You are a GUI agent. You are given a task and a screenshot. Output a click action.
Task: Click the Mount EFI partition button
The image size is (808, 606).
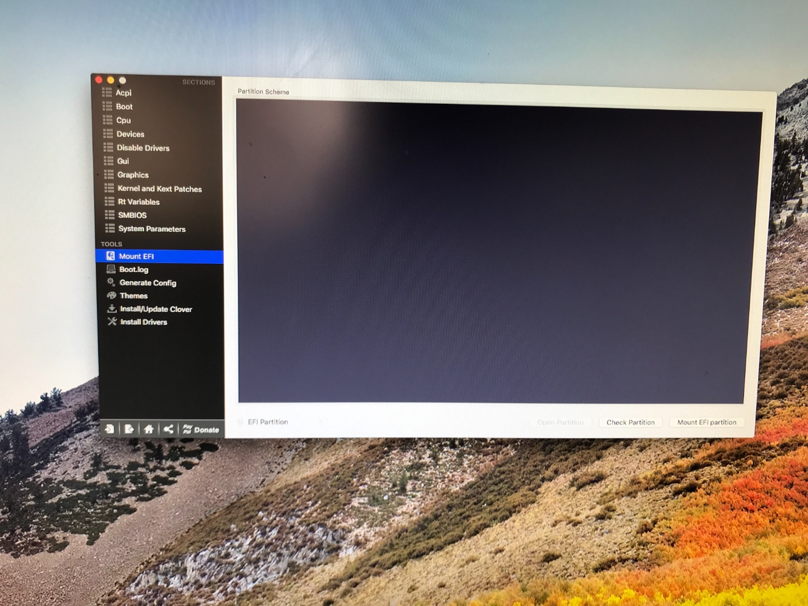click(x=706, y=423)
